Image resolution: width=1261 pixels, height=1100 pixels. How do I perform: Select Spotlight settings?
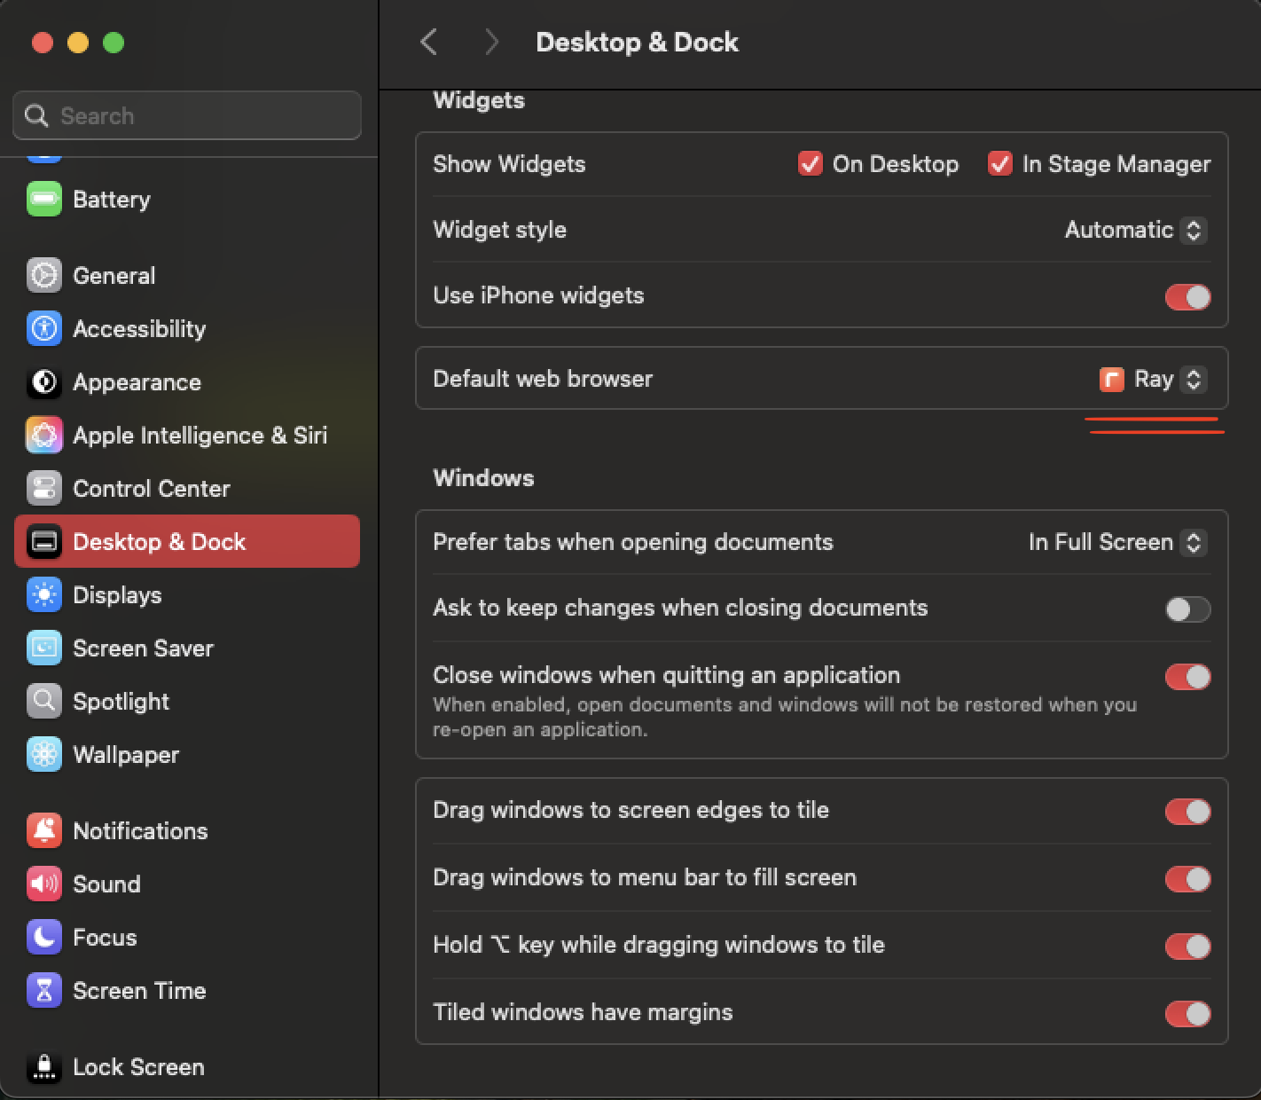coord(187,702)
